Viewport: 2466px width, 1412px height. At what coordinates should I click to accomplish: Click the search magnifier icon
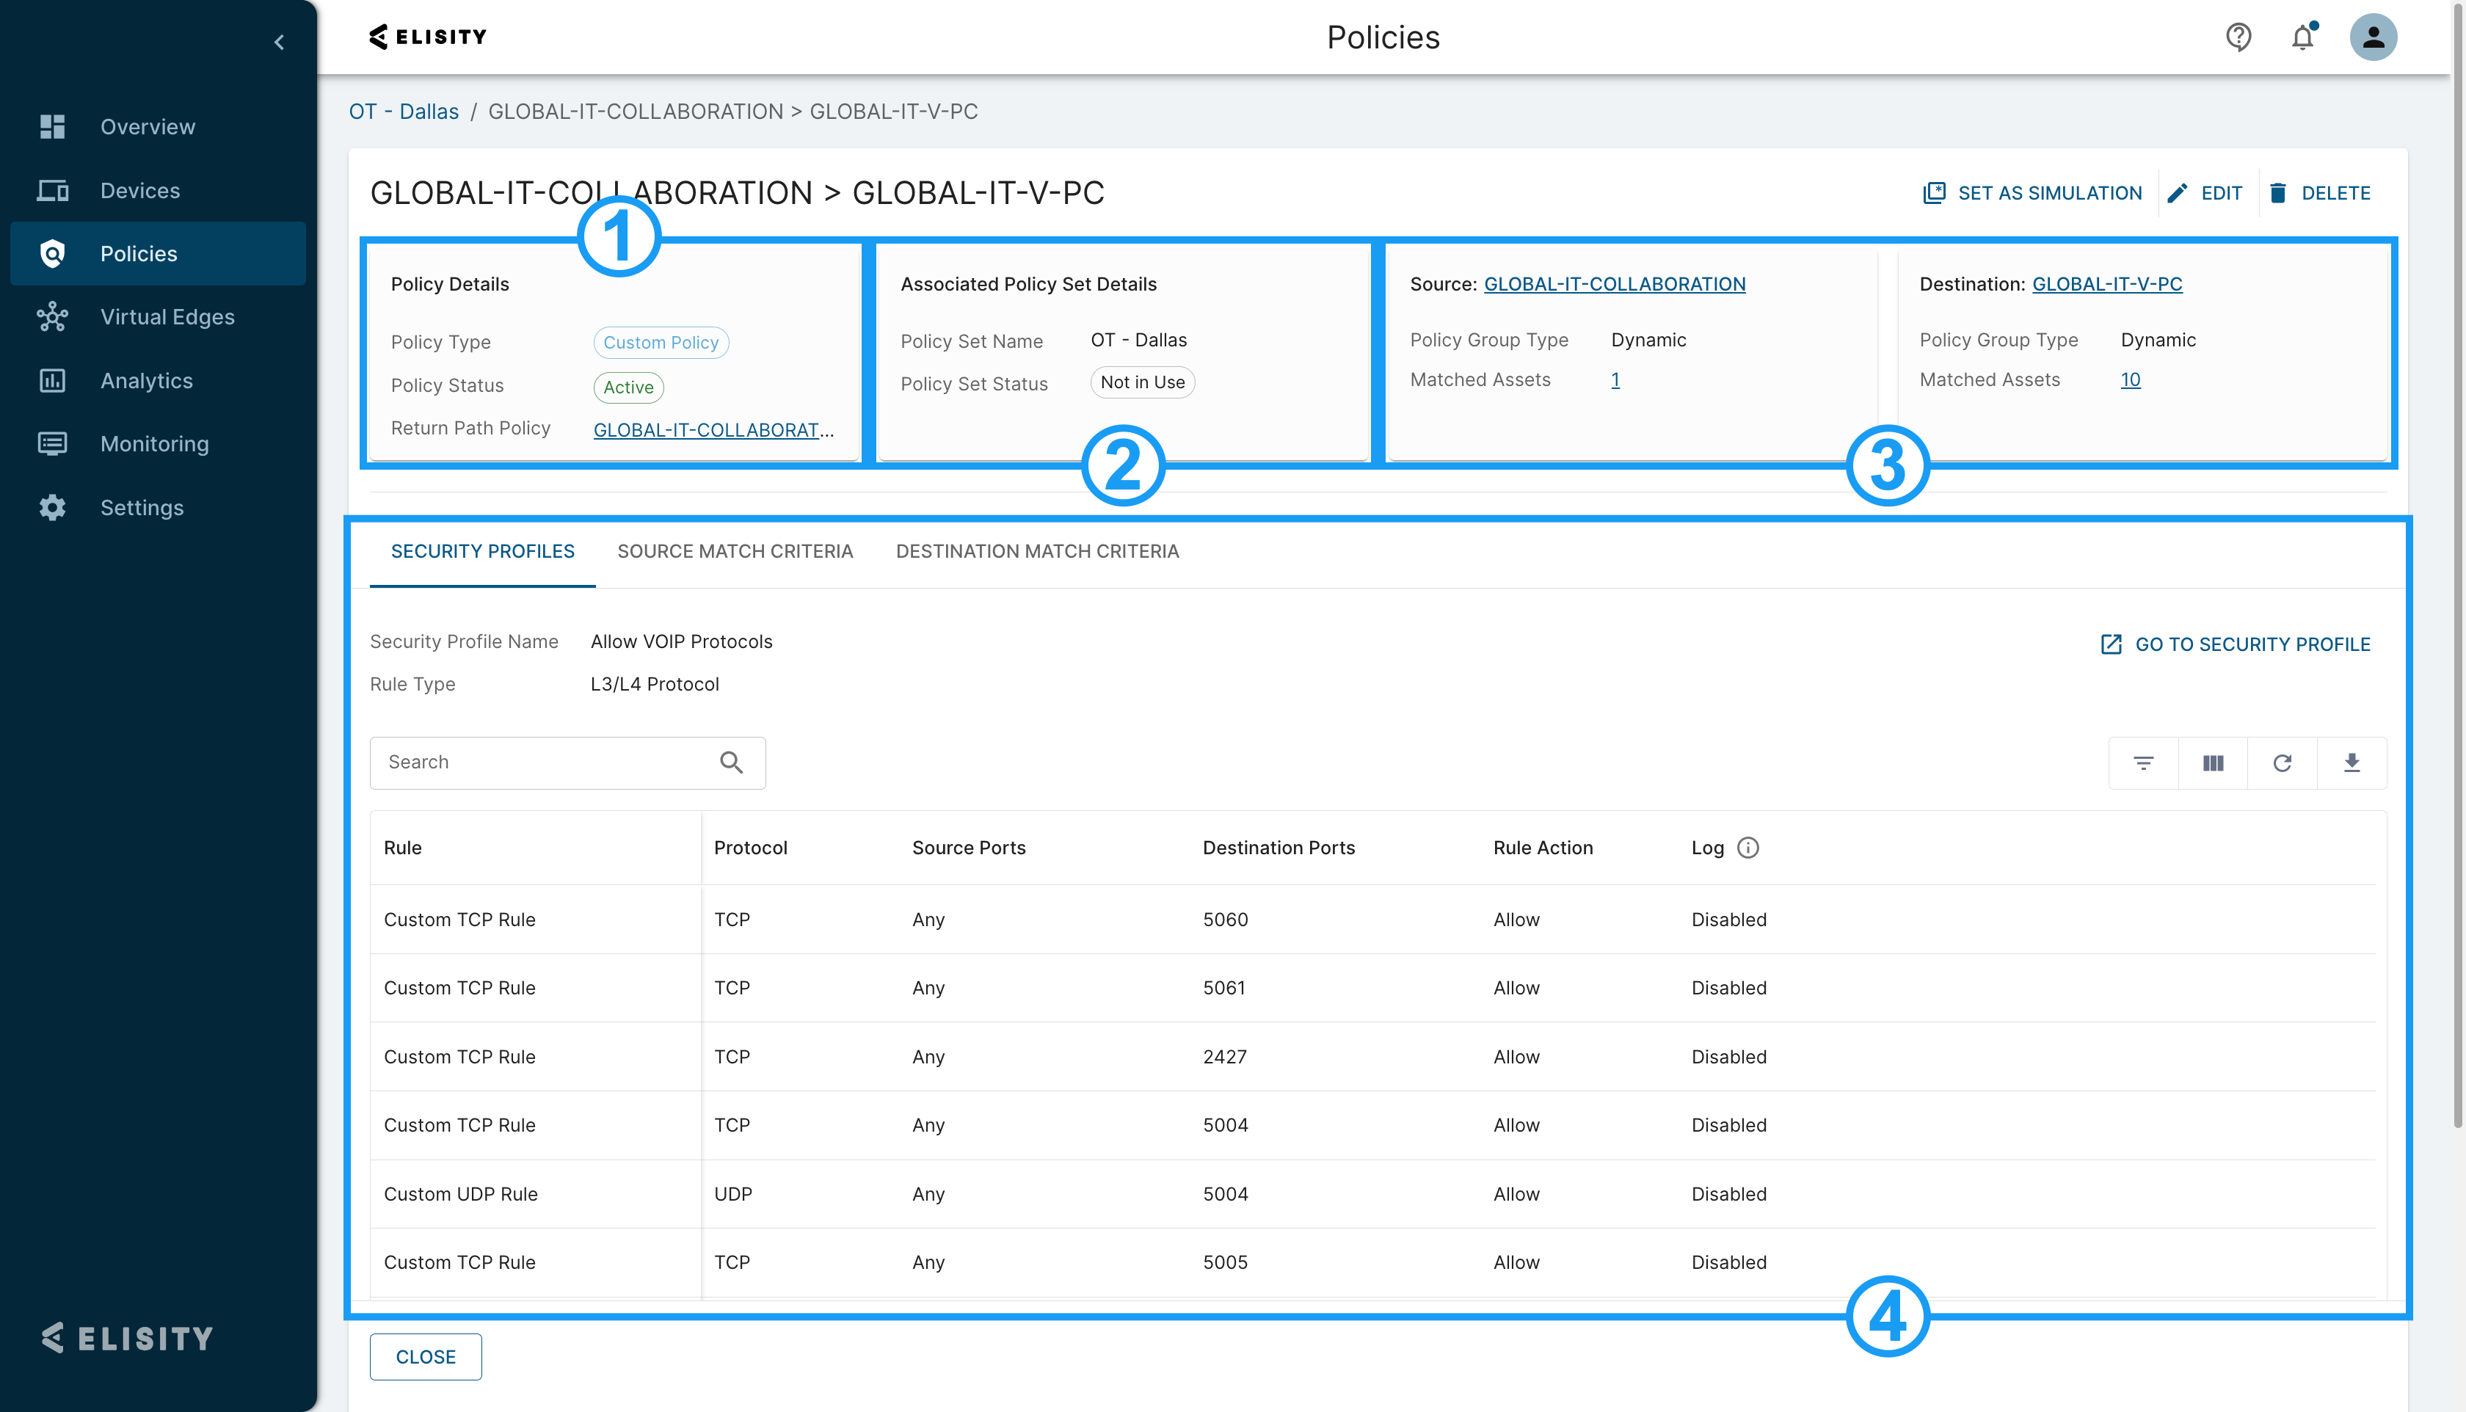(731, 763)
